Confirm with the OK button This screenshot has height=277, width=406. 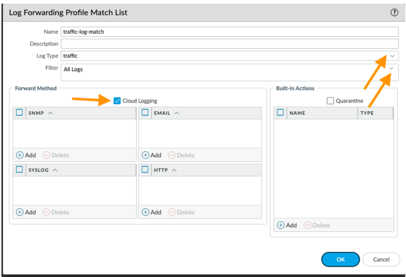(340, 259)
